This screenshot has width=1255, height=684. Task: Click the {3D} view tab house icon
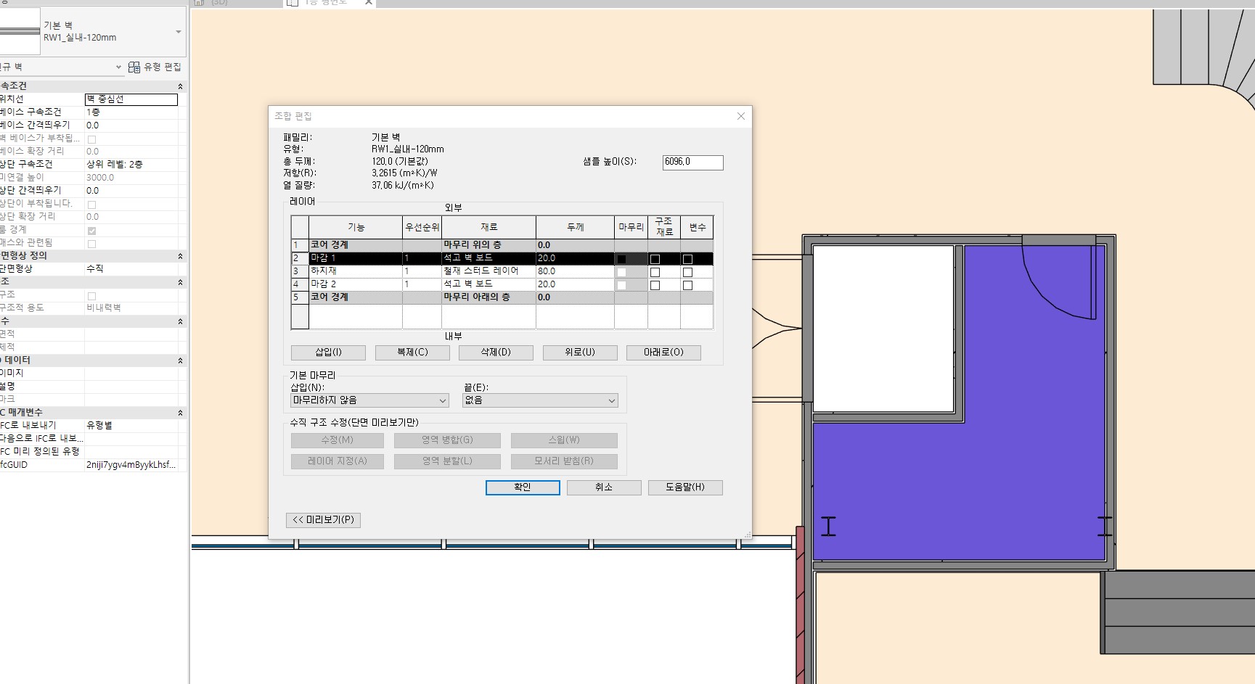point(199,3)
